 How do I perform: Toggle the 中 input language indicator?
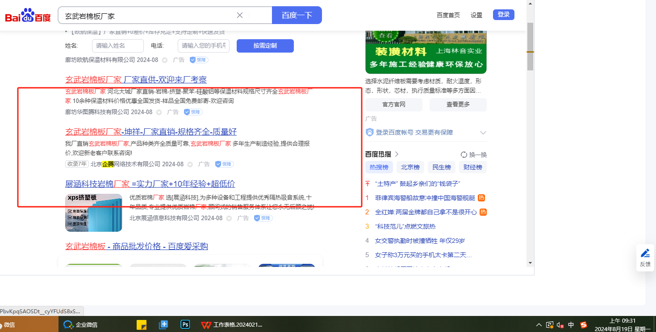(571, 325)
